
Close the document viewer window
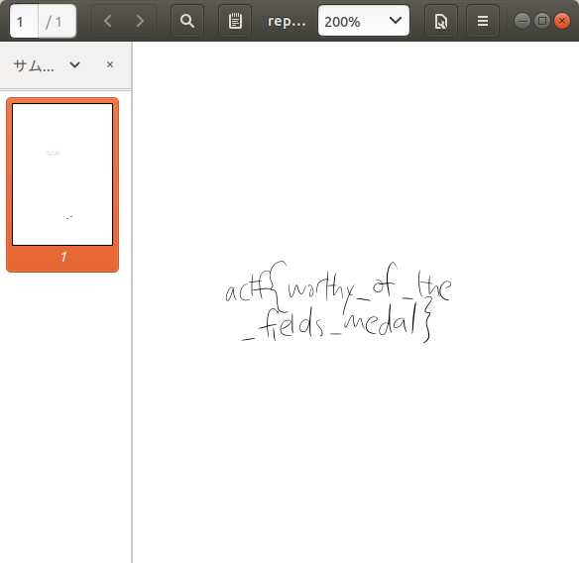[x=562, y=21]
